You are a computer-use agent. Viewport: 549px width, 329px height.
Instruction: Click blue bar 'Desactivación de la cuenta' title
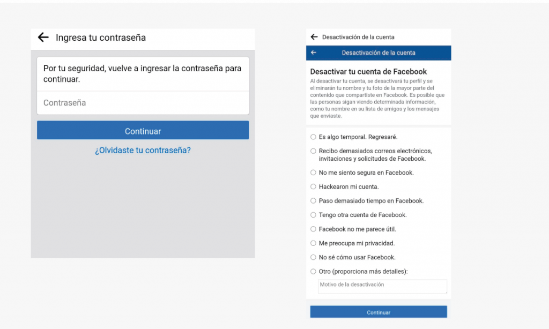379,53
